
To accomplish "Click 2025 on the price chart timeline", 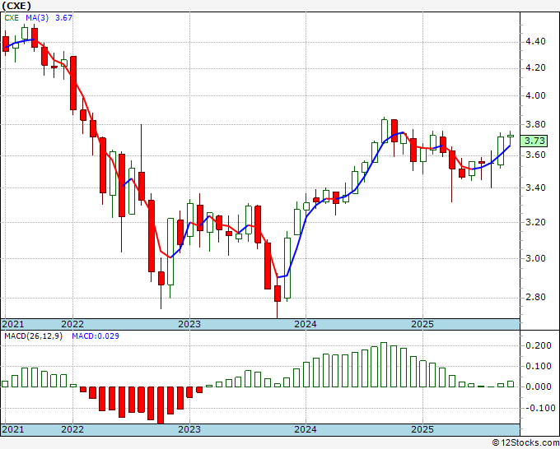I will click(x=422, y=324).
